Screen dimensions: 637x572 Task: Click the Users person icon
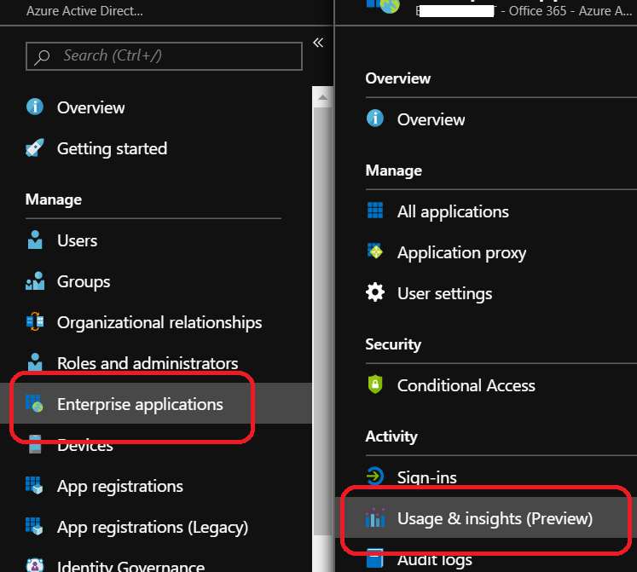tap(35, 240)
